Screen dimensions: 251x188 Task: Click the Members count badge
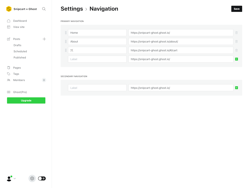[x=44, y=80]
